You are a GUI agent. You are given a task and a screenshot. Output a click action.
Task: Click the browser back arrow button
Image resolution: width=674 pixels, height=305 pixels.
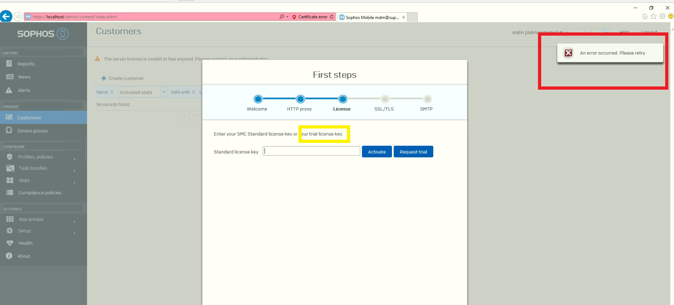(x=6, y=16)
